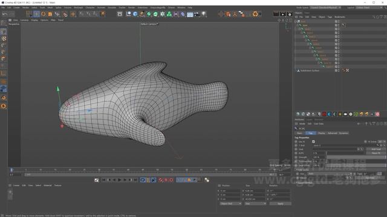This screenshot has height=217, width=387.
Task: Open Attributes User Data menu
Action: (x=319, y=124)
